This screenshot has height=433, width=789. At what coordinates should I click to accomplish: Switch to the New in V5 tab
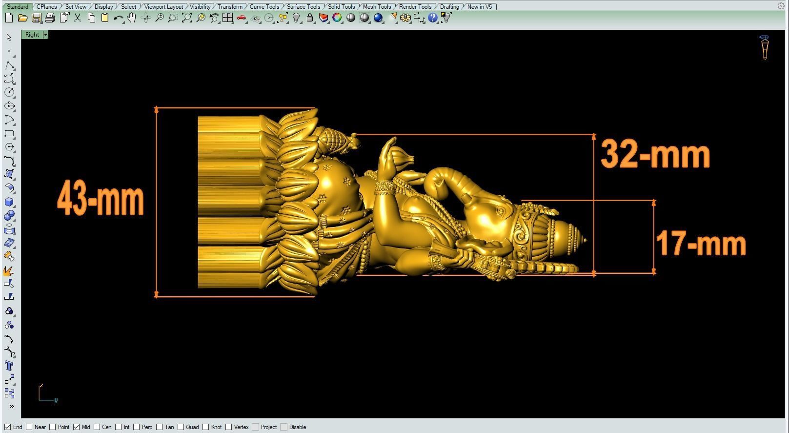pos(480,7)
